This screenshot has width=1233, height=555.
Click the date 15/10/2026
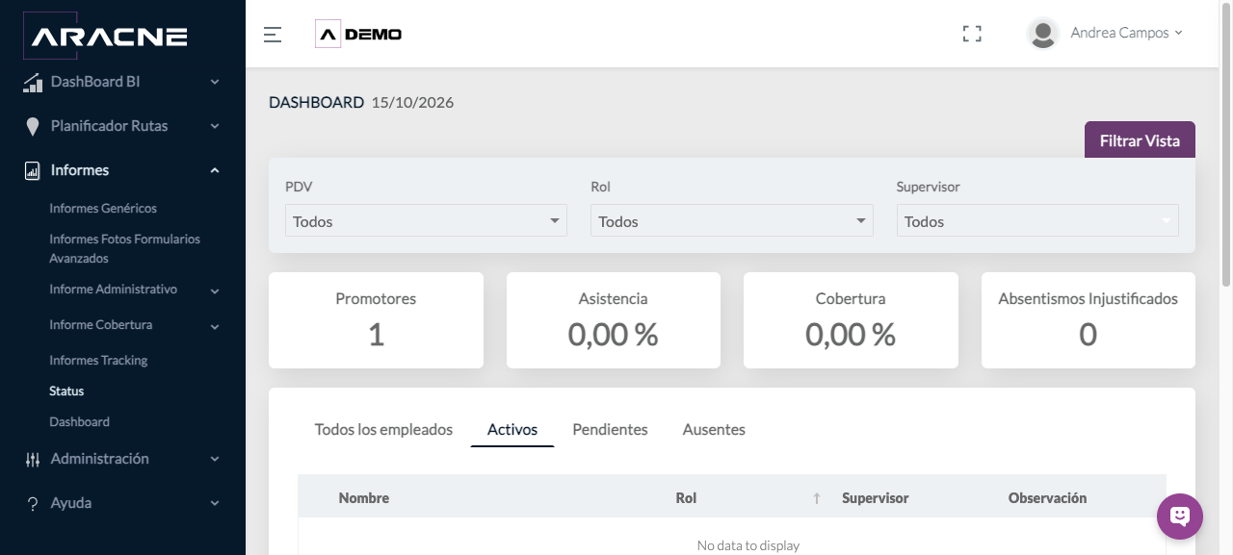pyautogui.click(x=412, y=102)
